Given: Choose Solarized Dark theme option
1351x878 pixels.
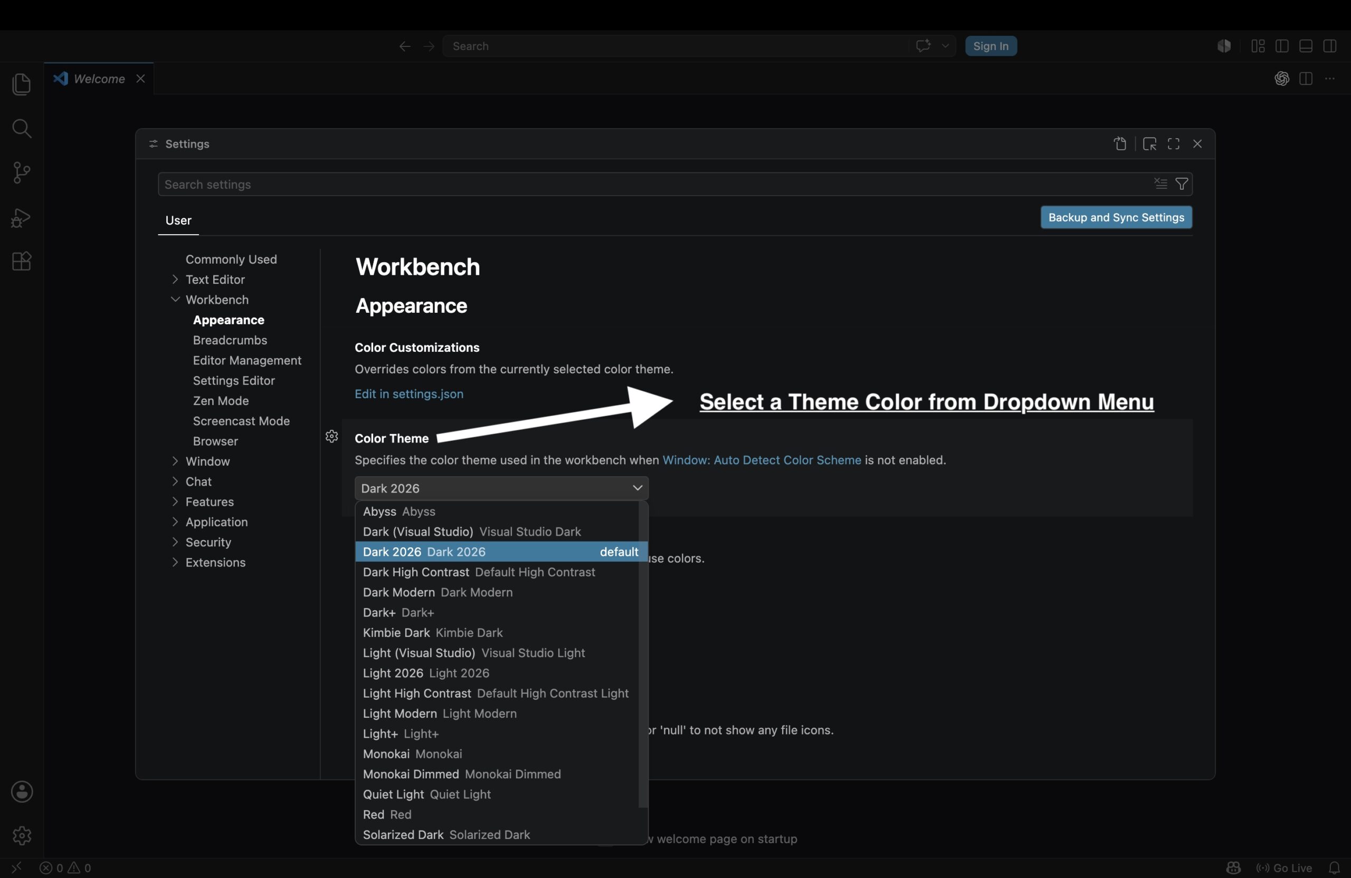Looking at the screenshot, I should pyautogui.click(x=497, y=835).
